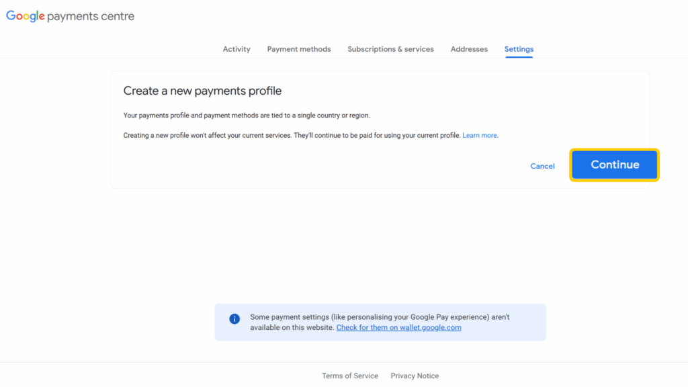Follow the Check for them on wallet.google.com link
Viewport: 688px width, 387px height.
tap(398, 328)
